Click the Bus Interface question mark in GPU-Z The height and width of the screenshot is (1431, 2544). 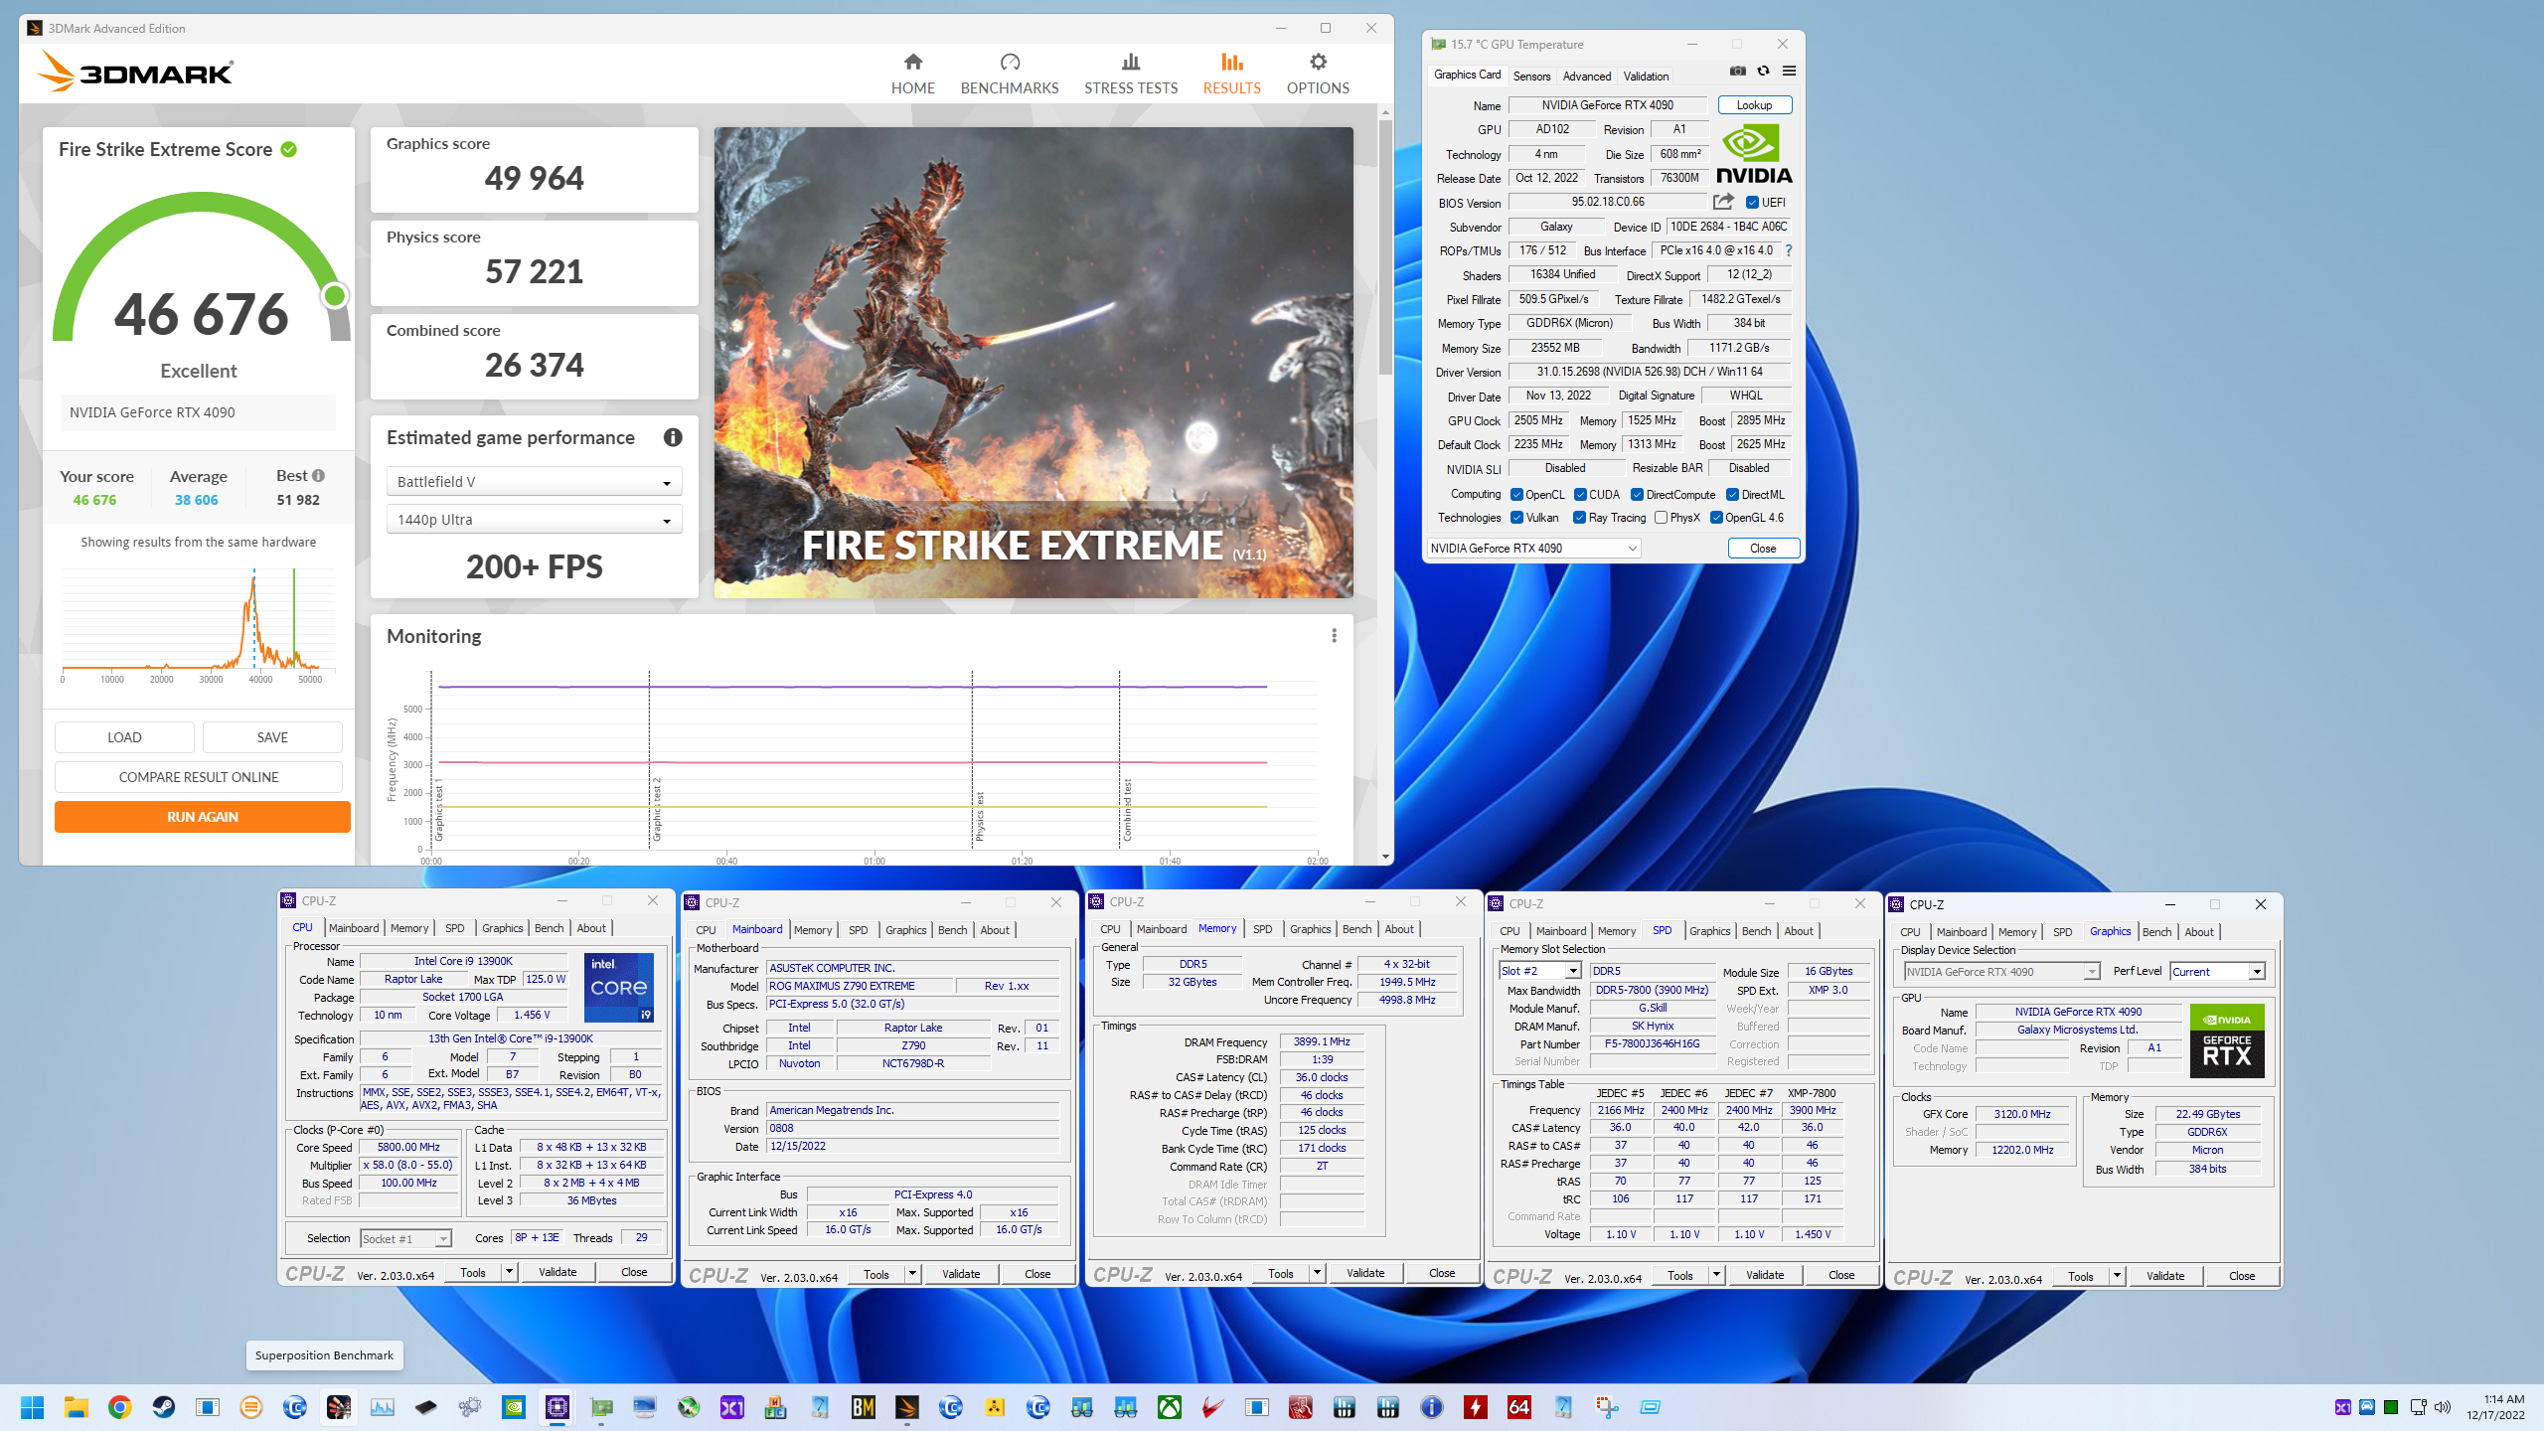point(1789,250)
